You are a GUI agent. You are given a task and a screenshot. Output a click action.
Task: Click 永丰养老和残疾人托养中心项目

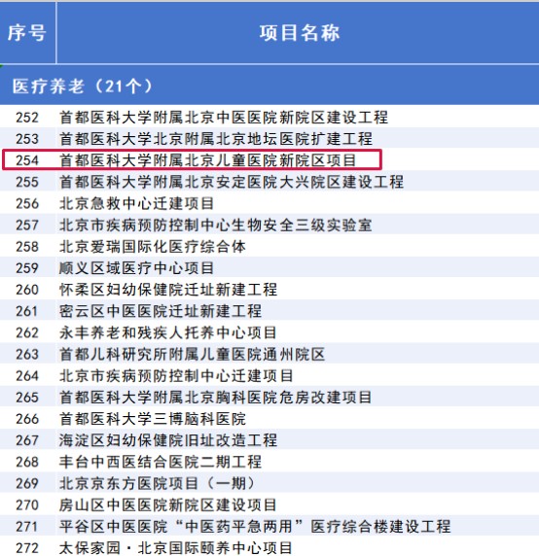(x=168, y=333)
